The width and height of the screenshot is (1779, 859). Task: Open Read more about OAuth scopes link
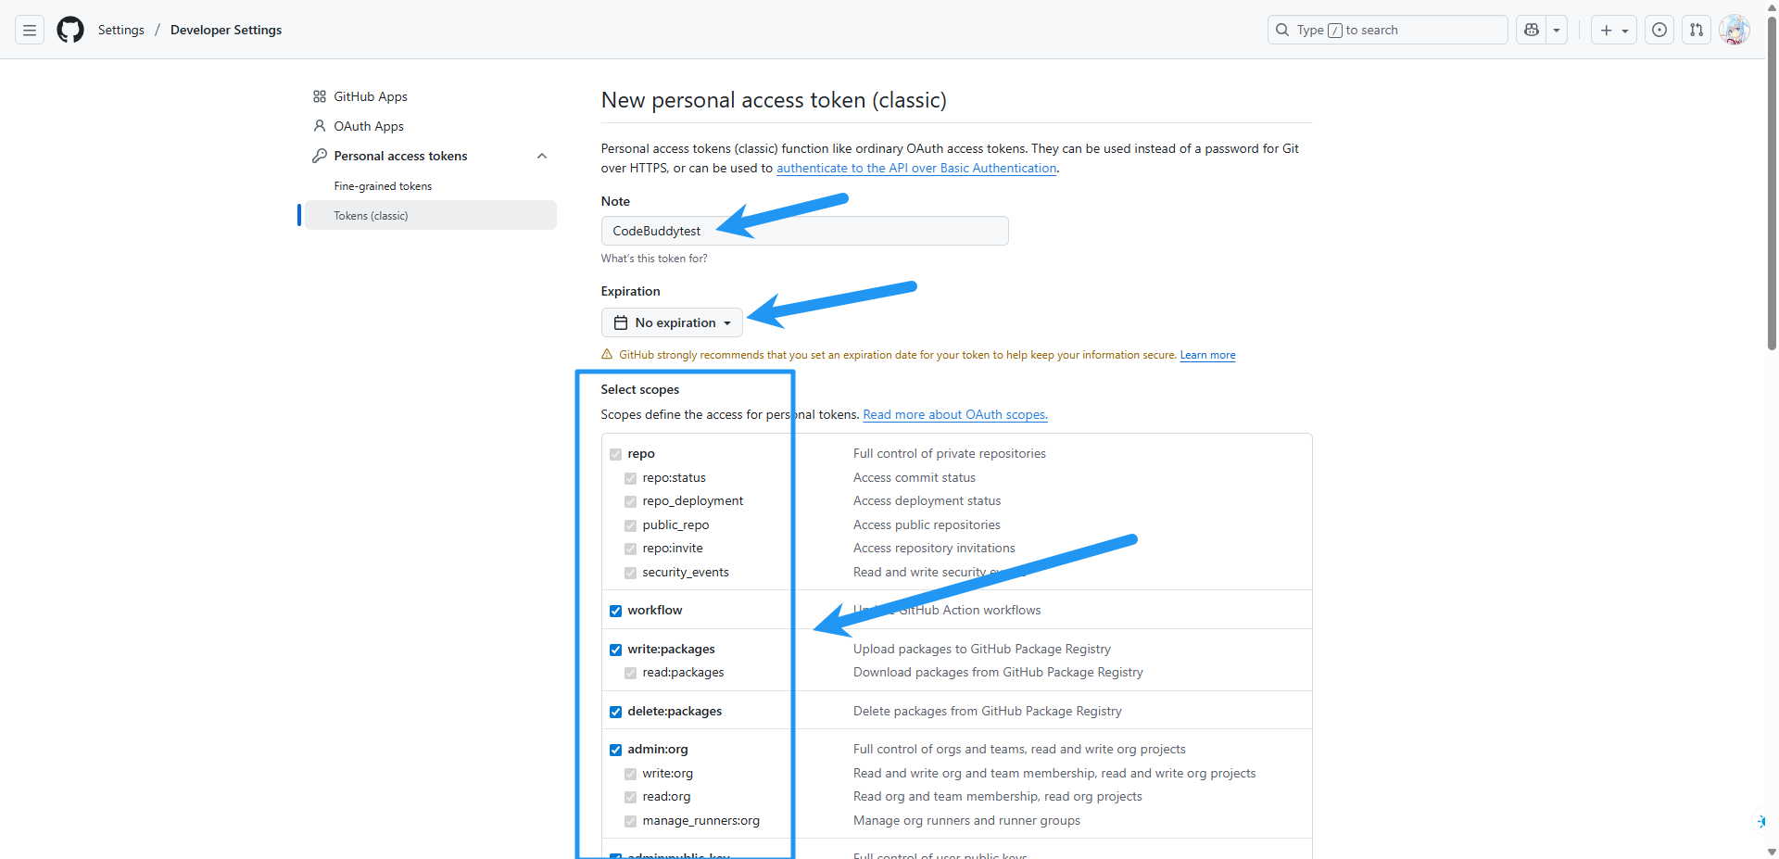pos(954,415)
